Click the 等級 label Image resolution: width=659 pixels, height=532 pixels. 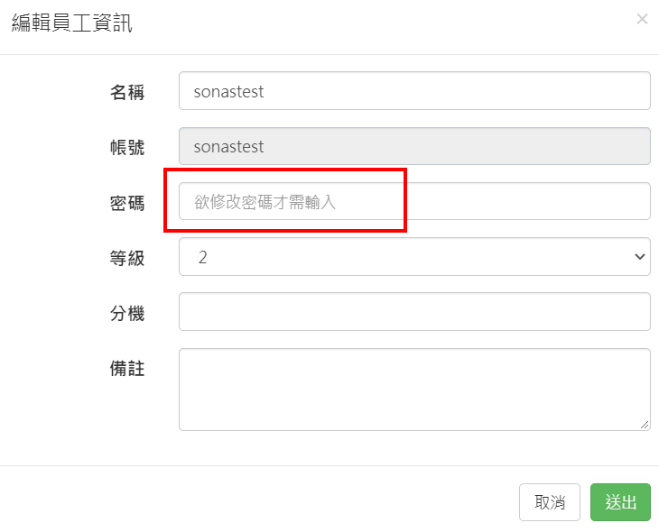coord(127,258)
